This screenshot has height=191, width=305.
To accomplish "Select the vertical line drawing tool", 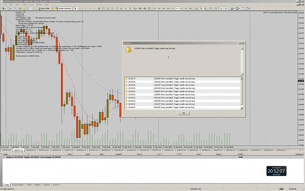I will coord(85,8).
